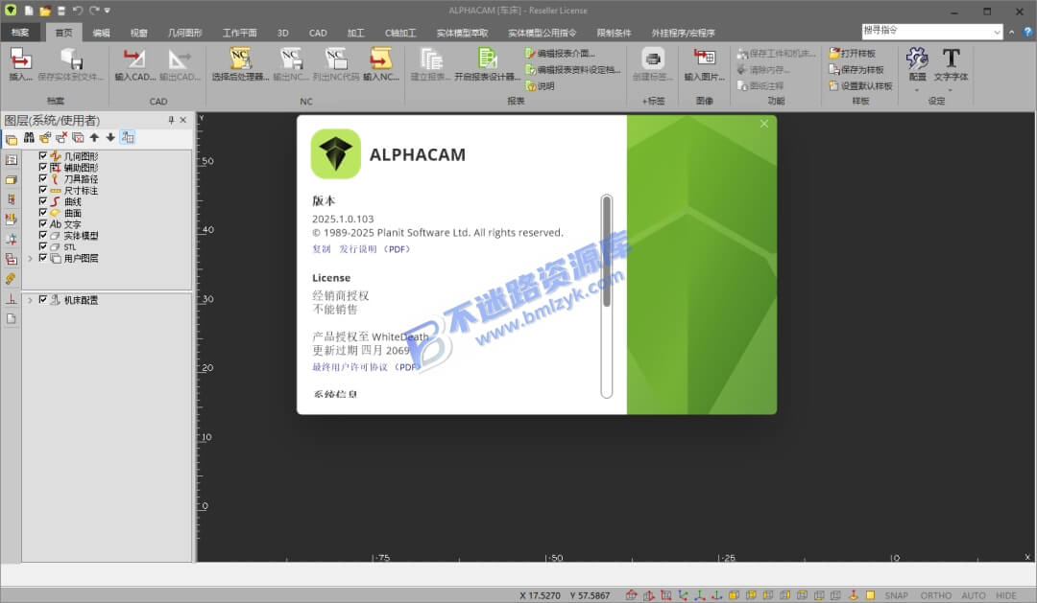Uncheck the 曲线 layer checkbox
Screen dimensions: 1037x603
click(x=43, y=200)
